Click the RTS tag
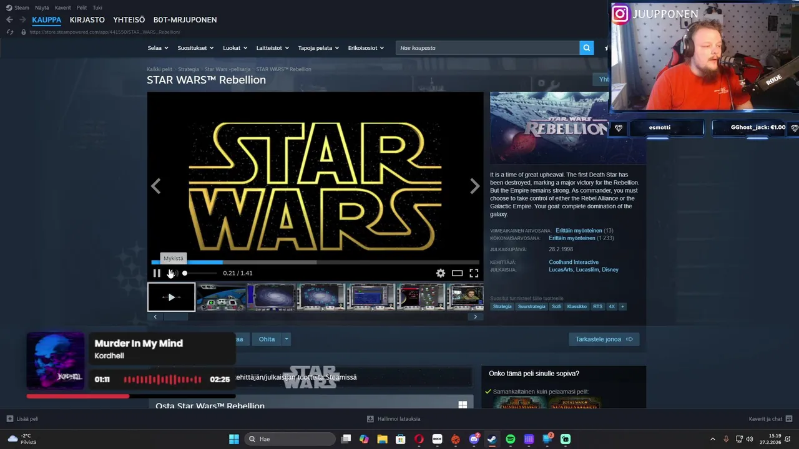The width and height of the screenshot is (799, 449). [598, 307]
